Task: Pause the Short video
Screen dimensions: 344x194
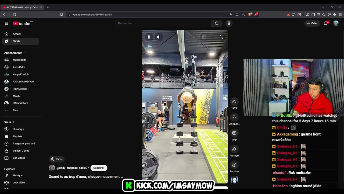Action: pyautogui.click(x=149, y=37)
